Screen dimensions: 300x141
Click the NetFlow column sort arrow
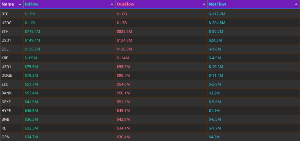coord(296,4)
